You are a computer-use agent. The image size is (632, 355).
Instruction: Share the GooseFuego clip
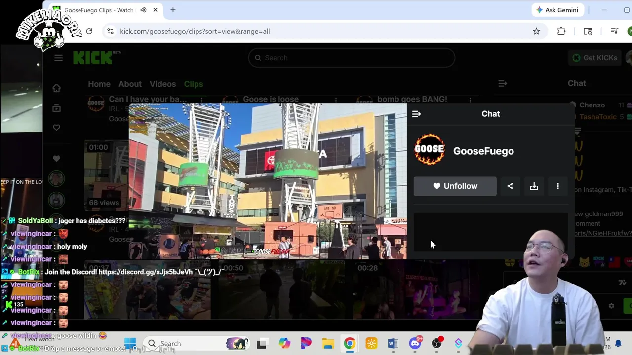click(511, 186)
